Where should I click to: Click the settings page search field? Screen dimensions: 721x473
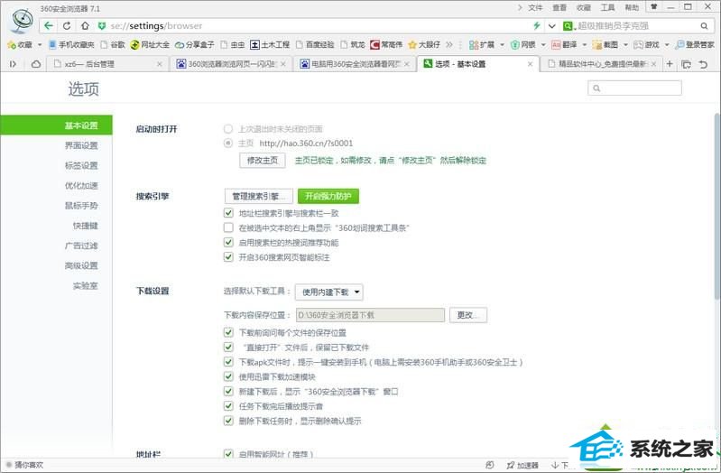coord(634,88)
